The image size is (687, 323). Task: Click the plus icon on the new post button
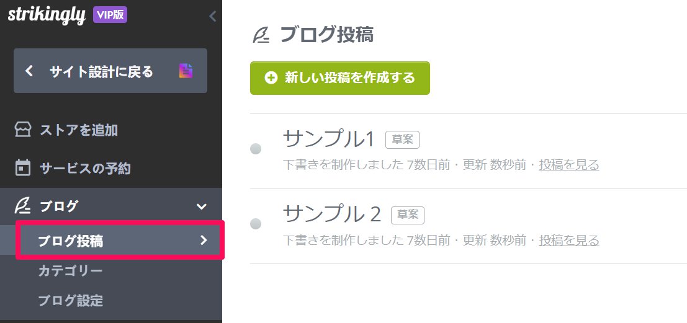click(271, 78)
